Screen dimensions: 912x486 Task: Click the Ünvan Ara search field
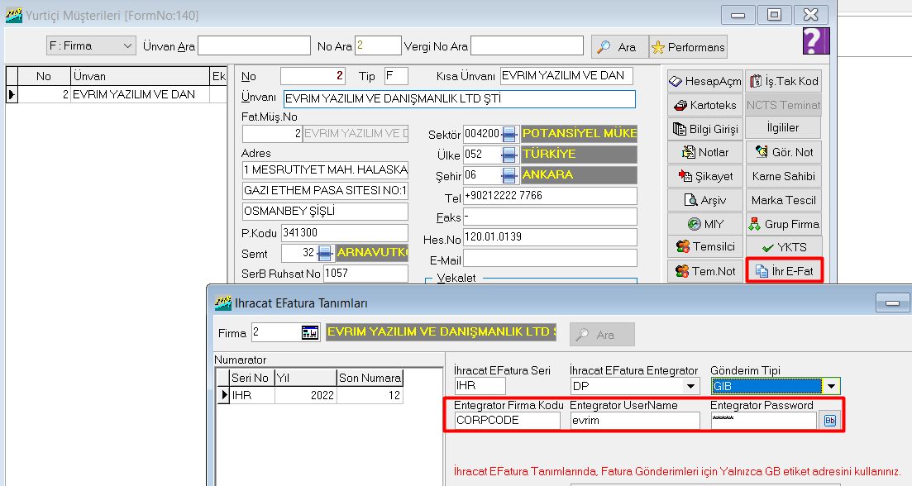click(x=254, y=45)
